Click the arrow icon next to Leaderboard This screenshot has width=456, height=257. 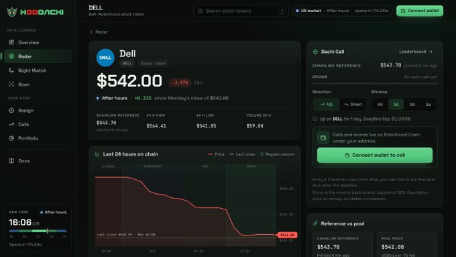click(x=431, y=52)
